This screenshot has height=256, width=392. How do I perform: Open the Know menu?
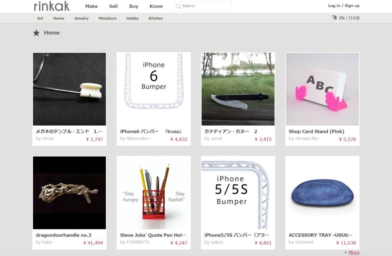156,6
